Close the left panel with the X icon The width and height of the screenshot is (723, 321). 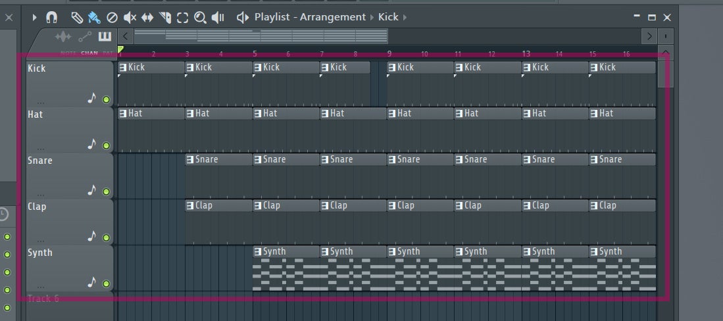pyautogui.click(x=9, y=18)
